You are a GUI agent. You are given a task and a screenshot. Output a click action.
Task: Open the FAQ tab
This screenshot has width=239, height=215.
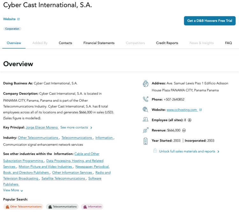[x=228, y=43]
